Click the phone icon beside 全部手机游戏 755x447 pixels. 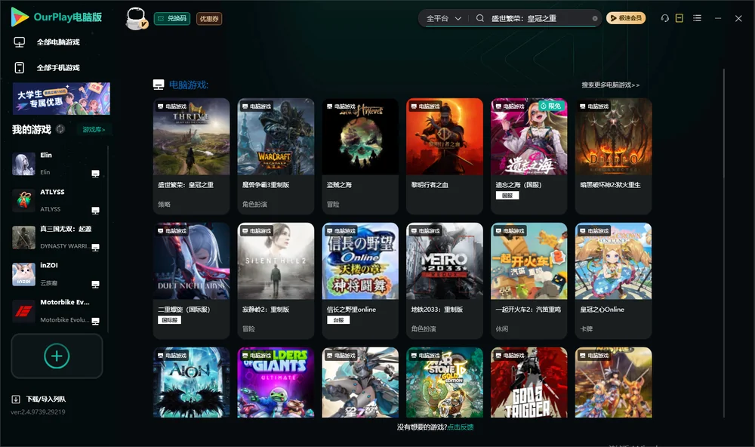(x=20, y=68)
